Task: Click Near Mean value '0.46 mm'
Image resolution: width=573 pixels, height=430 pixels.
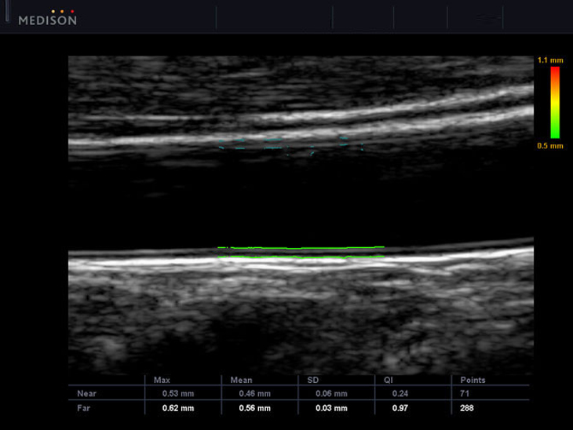Action: (x=254, y=394)
